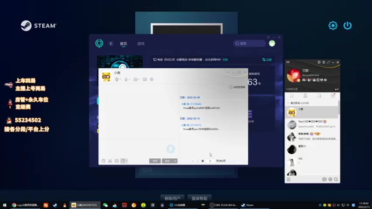372x209 pixels.
Task: Select the Taoz contact in YY list
Action: tap(311, 124)
